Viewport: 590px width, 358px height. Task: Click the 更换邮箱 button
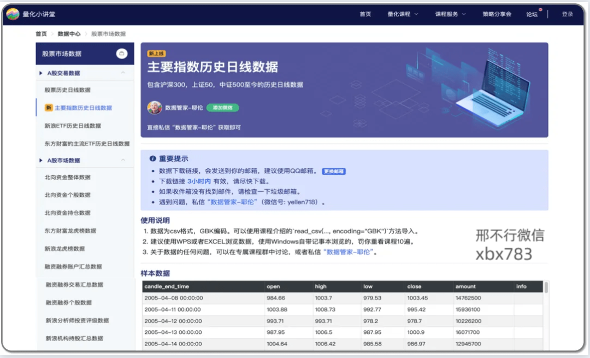(334, 171)
